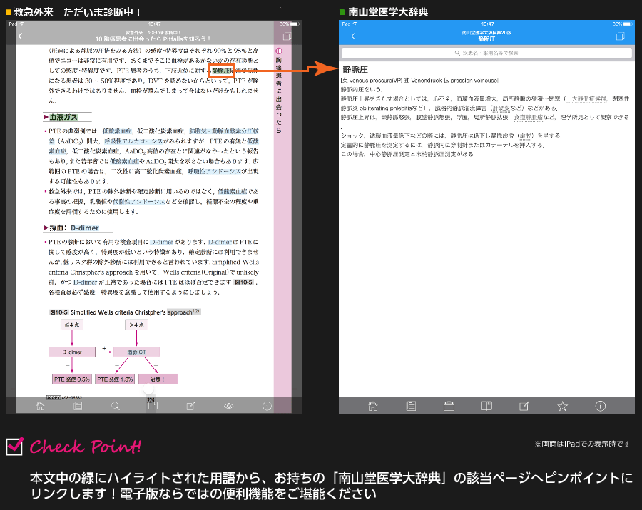Open the search magnifier in the left reader toolbar
Image resolution: width=642 pixels, height=510 pixels.
[116, 406]
